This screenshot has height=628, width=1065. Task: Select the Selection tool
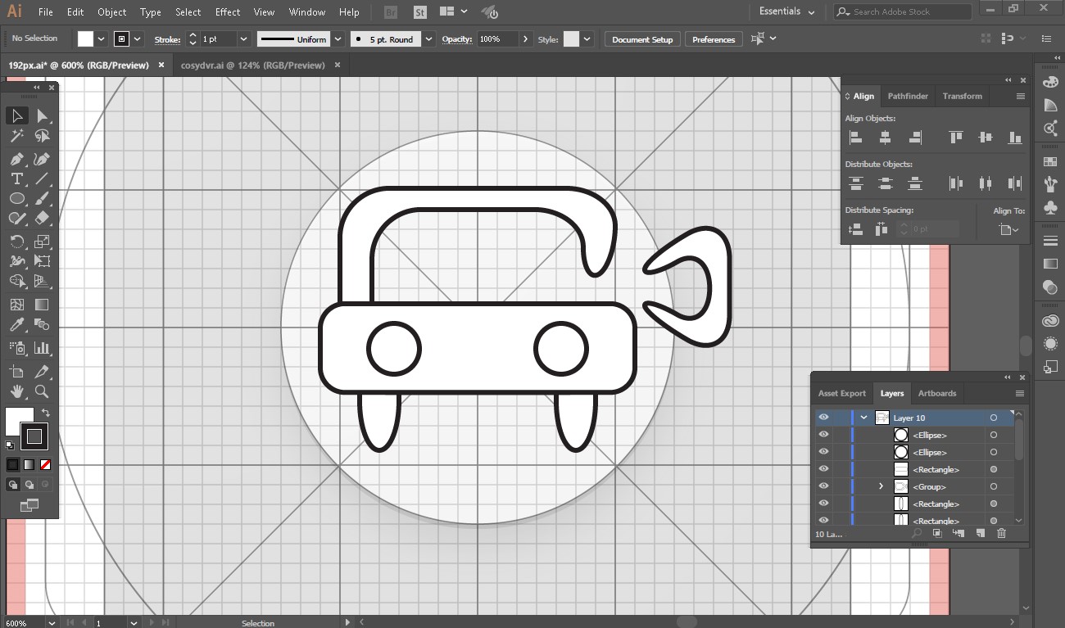pos(17,116)
